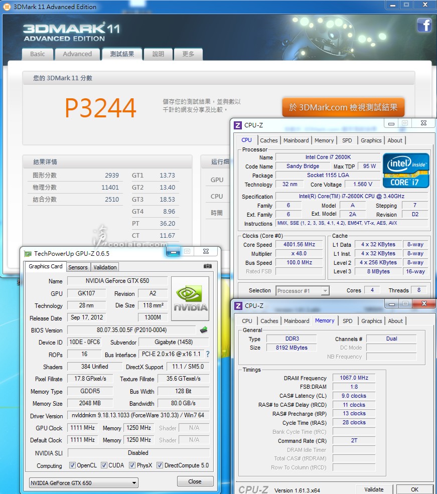Screen dimensions: 437x494
Task: Click the GPU-Z screenshot camera icon
Action: pos(207,266)
